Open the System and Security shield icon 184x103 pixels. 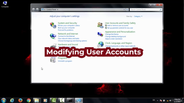(53, 25)
